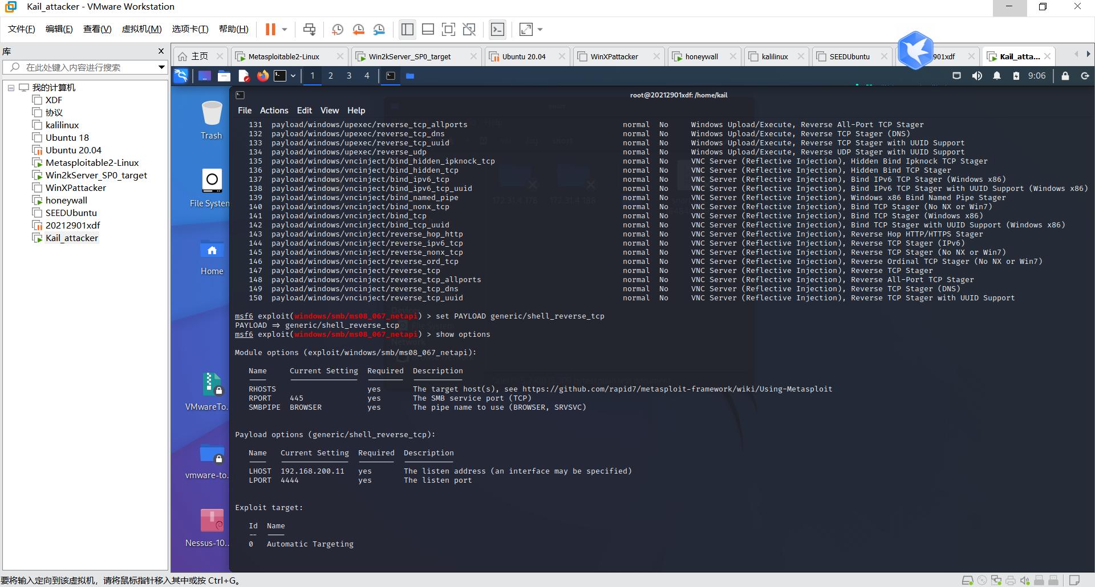Launch the terminal emulator from Kali panel
Image resolution: width=1095 pixels, height=587 pixels.
[280, 75]
